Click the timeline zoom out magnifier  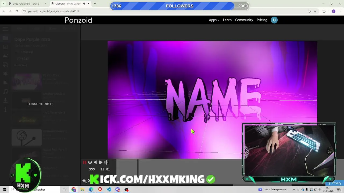pyautogui.click(x=84, y=181)
